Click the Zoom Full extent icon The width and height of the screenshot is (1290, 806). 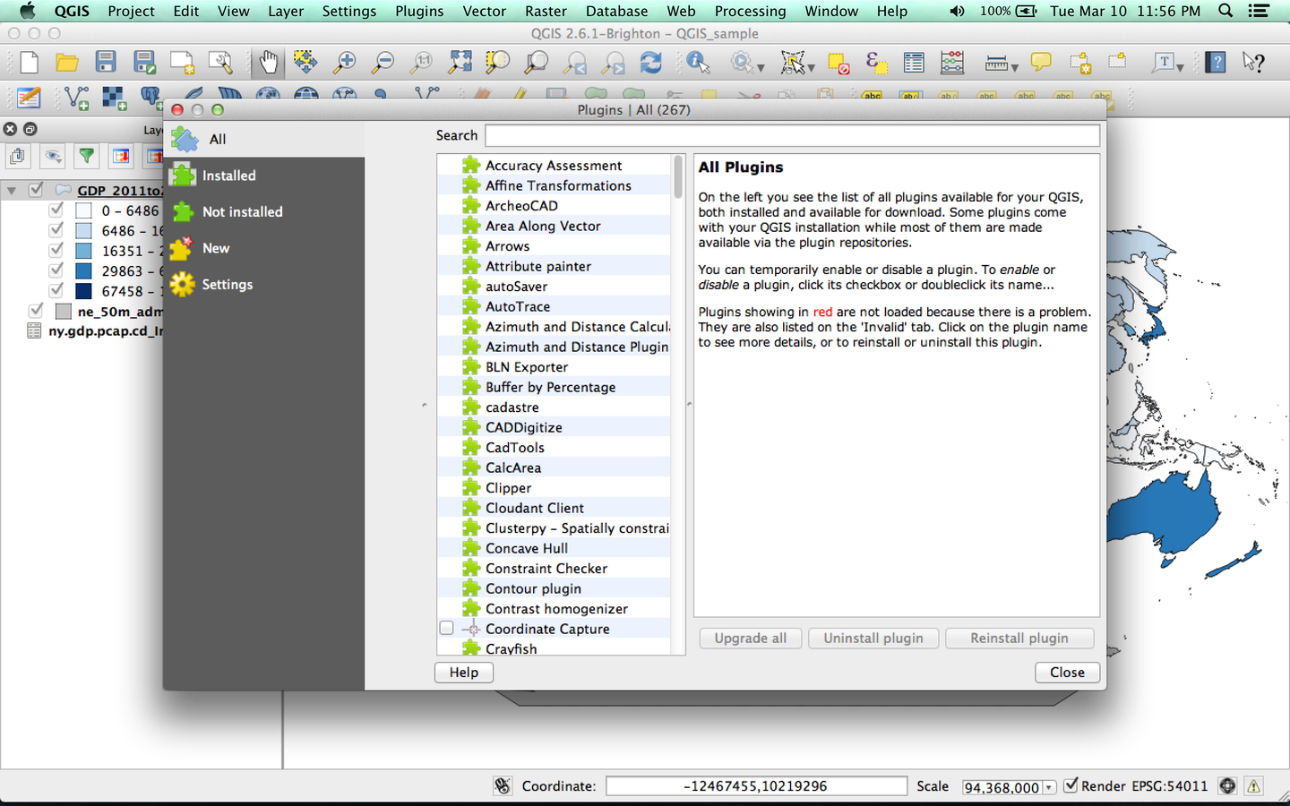tap(460, 62)
